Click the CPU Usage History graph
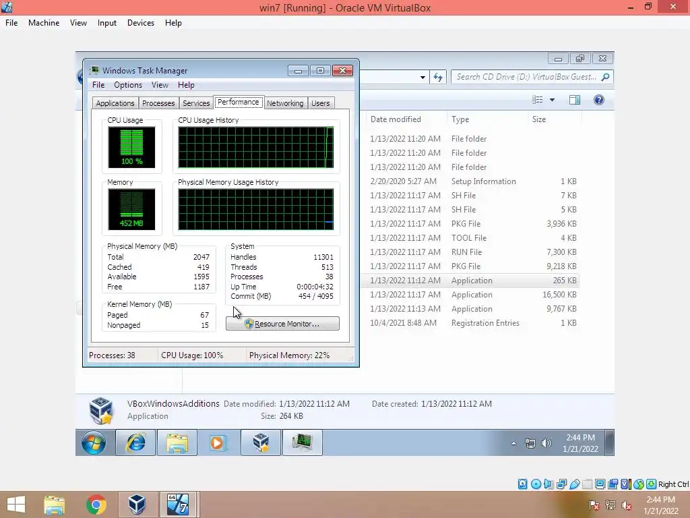Image resolution: width=690 pixels, height=518 pixels. [x=255, y=147]
